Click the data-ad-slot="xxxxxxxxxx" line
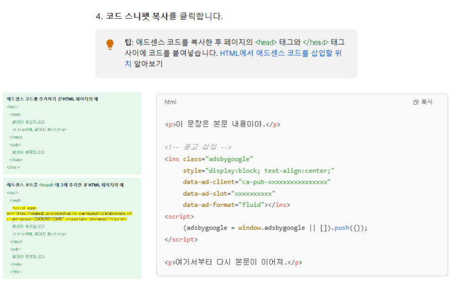 pyautogui.click(x=229, y=194)
